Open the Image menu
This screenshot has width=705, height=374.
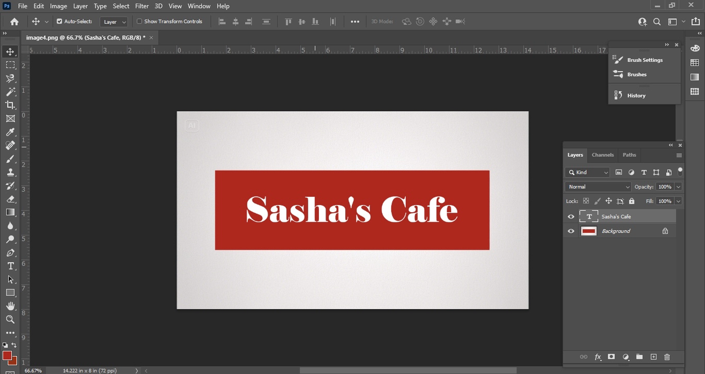tap(58, 6)
